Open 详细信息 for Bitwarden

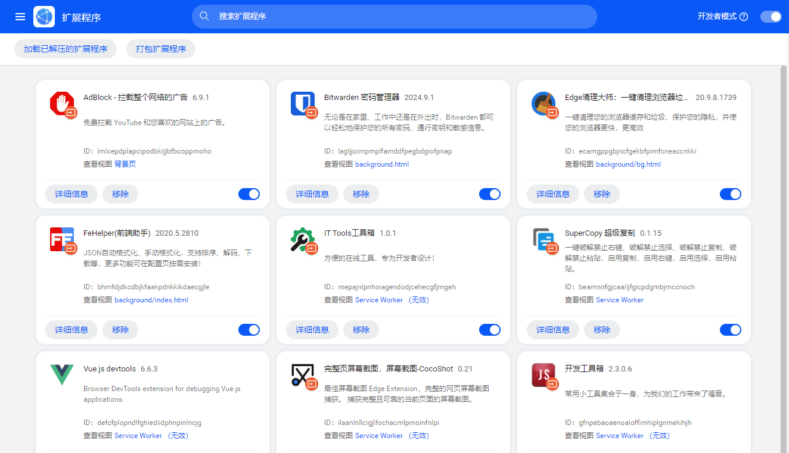point(312,194)
